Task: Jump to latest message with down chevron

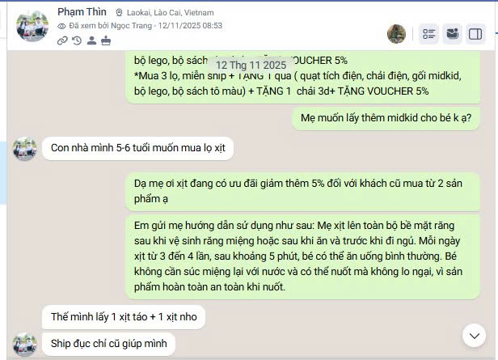Action: coord(475,336)
